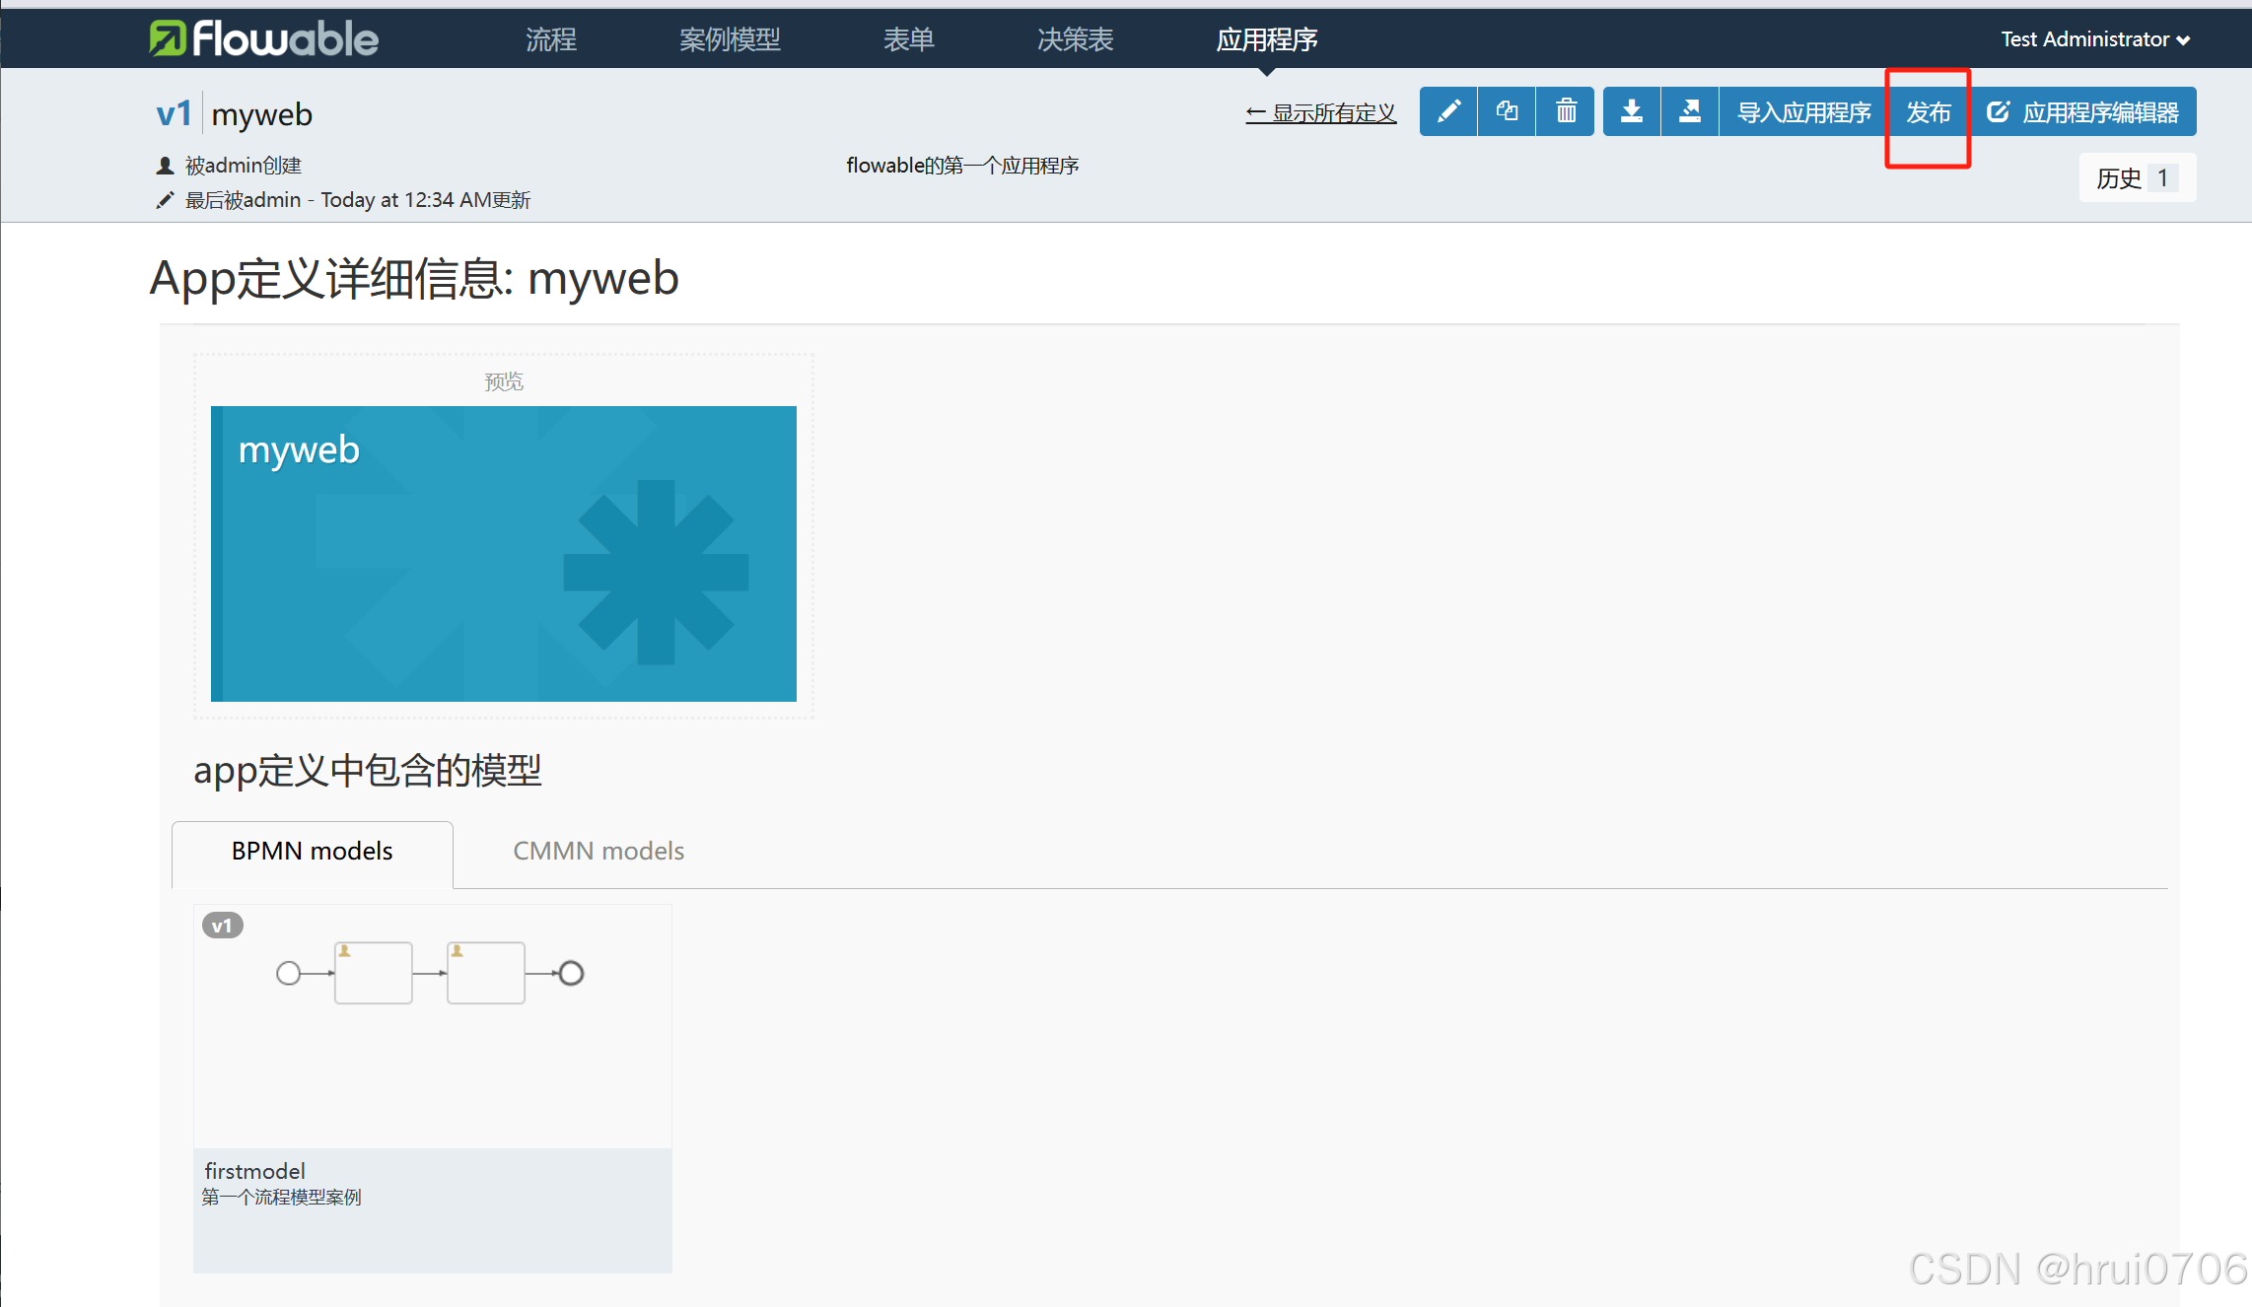Follow the 显示所有定义 link
This screenshot has width=2252, height=1307.
1321,111
